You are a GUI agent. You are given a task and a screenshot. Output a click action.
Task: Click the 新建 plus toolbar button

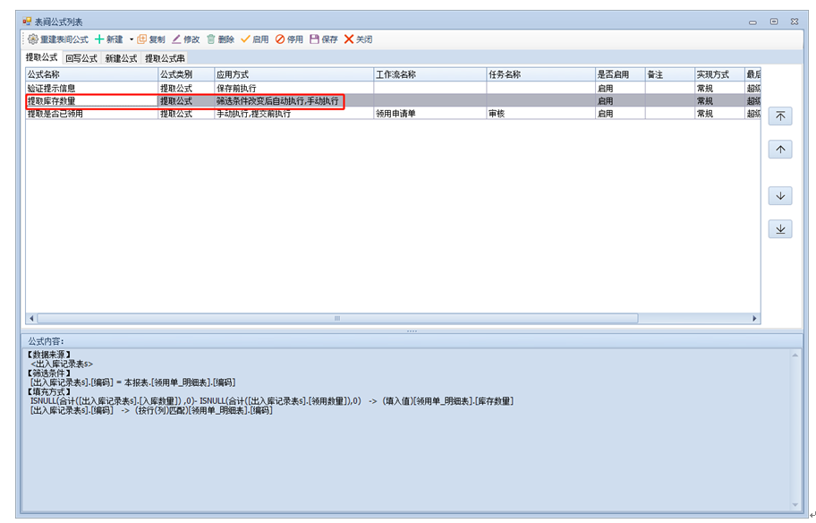click(x=109, y=39)
